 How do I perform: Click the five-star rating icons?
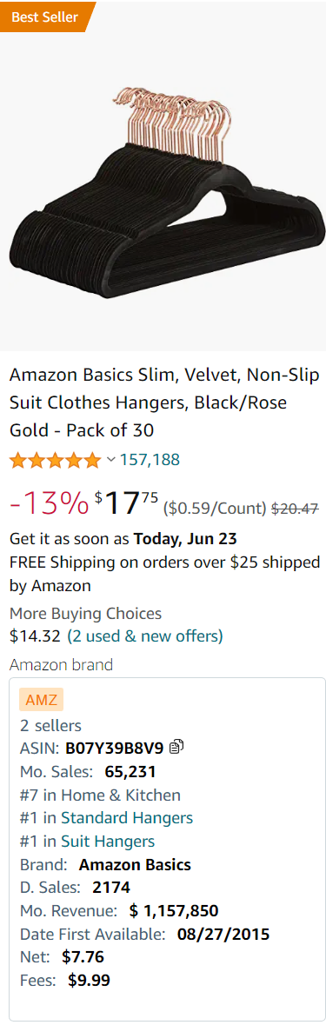pyautogui.click(x=56, y=460)
